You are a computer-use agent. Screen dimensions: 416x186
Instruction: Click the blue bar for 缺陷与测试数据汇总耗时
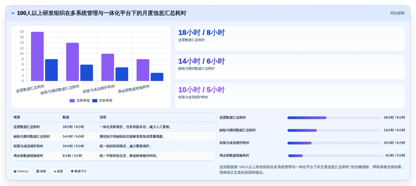click(87, 73)
